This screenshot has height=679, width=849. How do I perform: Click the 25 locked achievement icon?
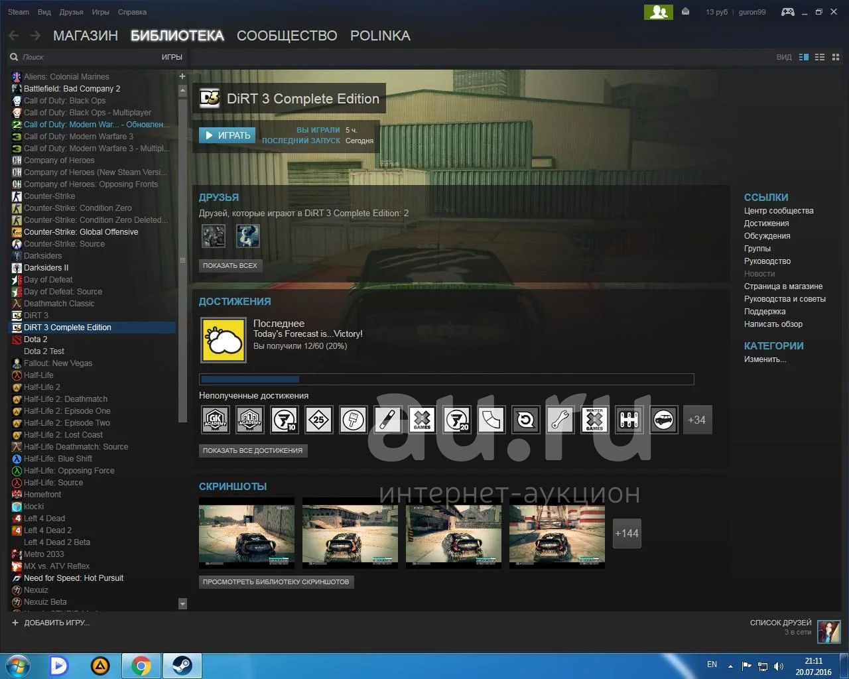pyautogui.click(x=319, y=420)
